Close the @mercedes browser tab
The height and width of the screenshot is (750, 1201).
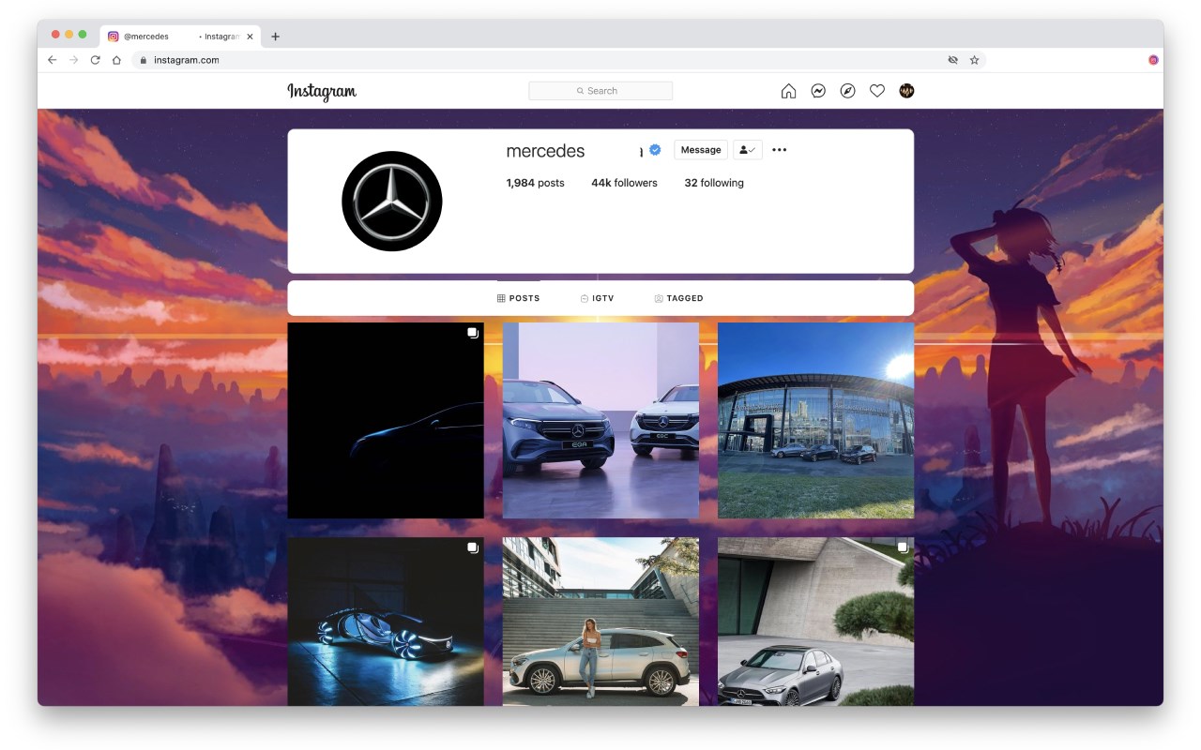[x=250, y=37]
